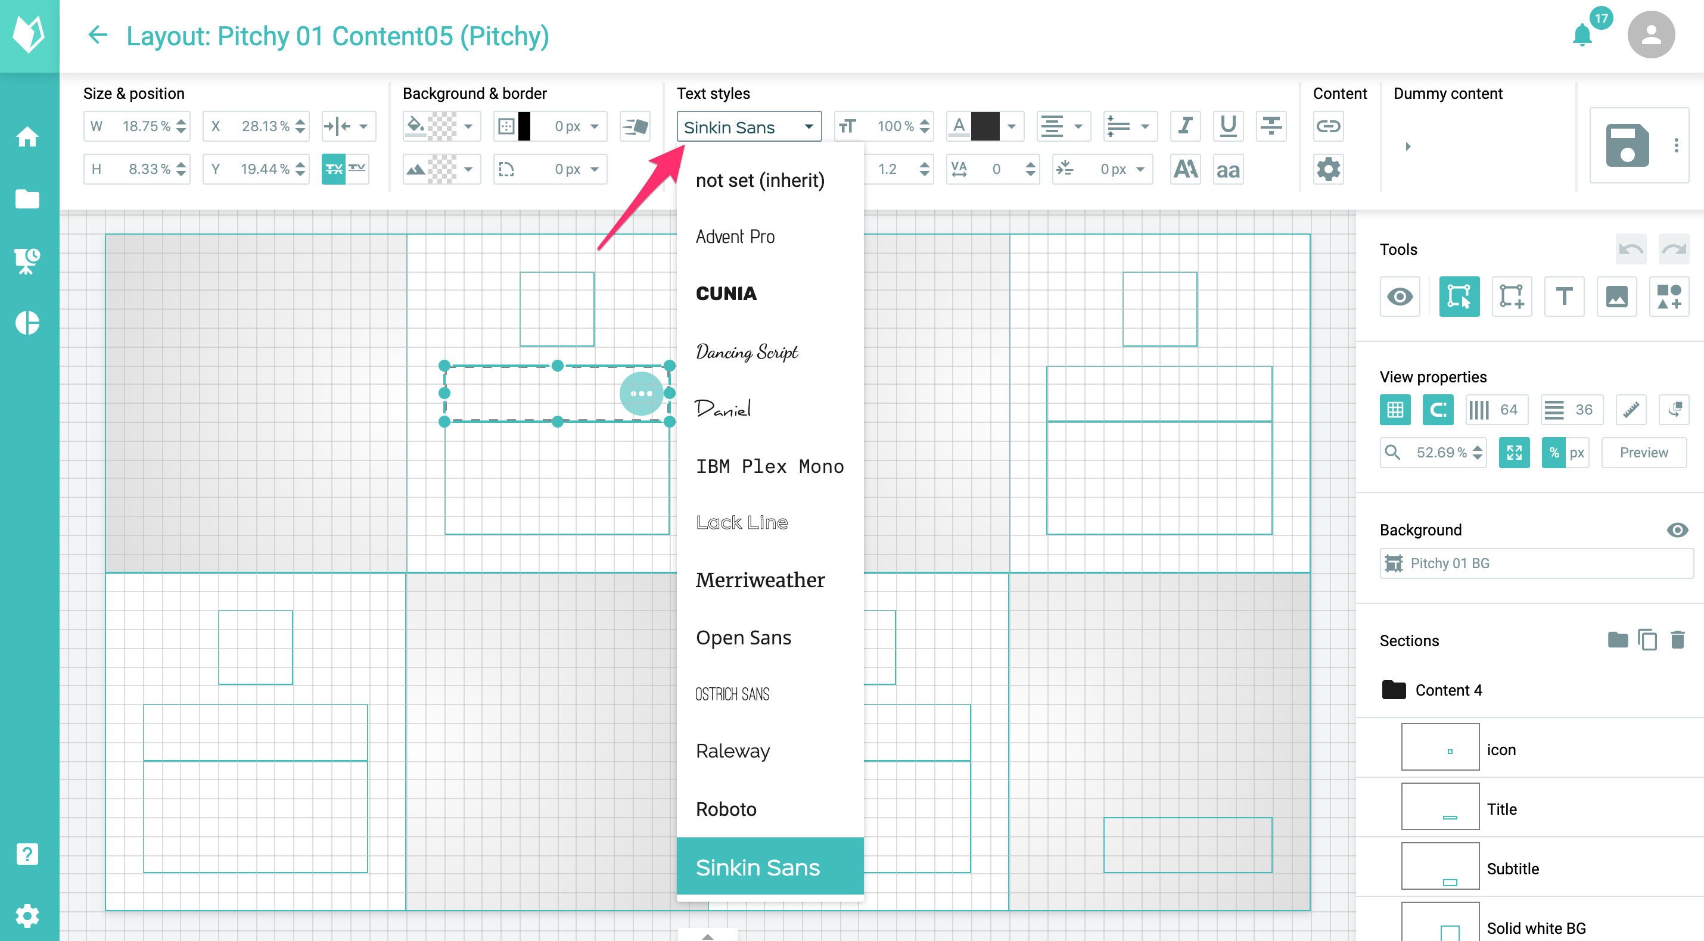Open the user account avatar
Image resolution: width=1704 pixels, height=941 pixels.
1651,35
